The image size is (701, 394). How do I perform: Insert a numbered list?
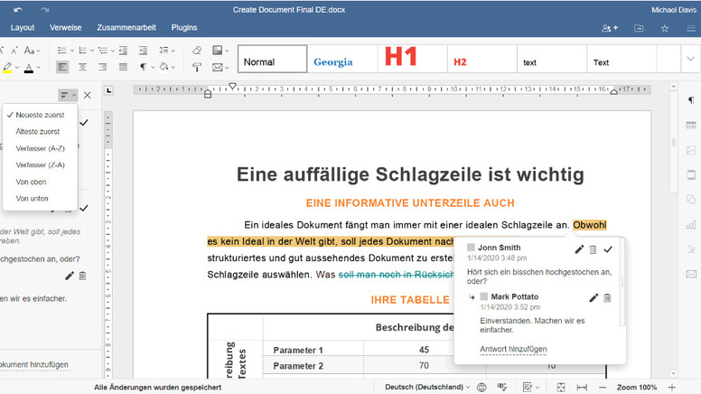tap(83, 51)
